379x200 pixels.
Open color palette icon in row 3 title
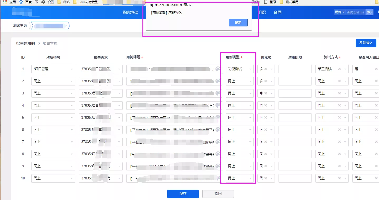[218, 93]
